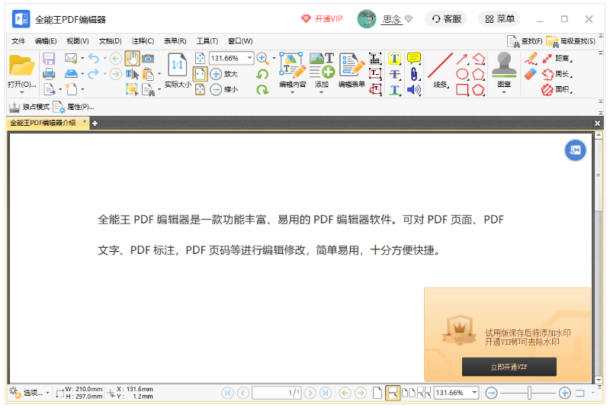
Task: Click the Snapshot camera icon
Action: click(148, 58)
